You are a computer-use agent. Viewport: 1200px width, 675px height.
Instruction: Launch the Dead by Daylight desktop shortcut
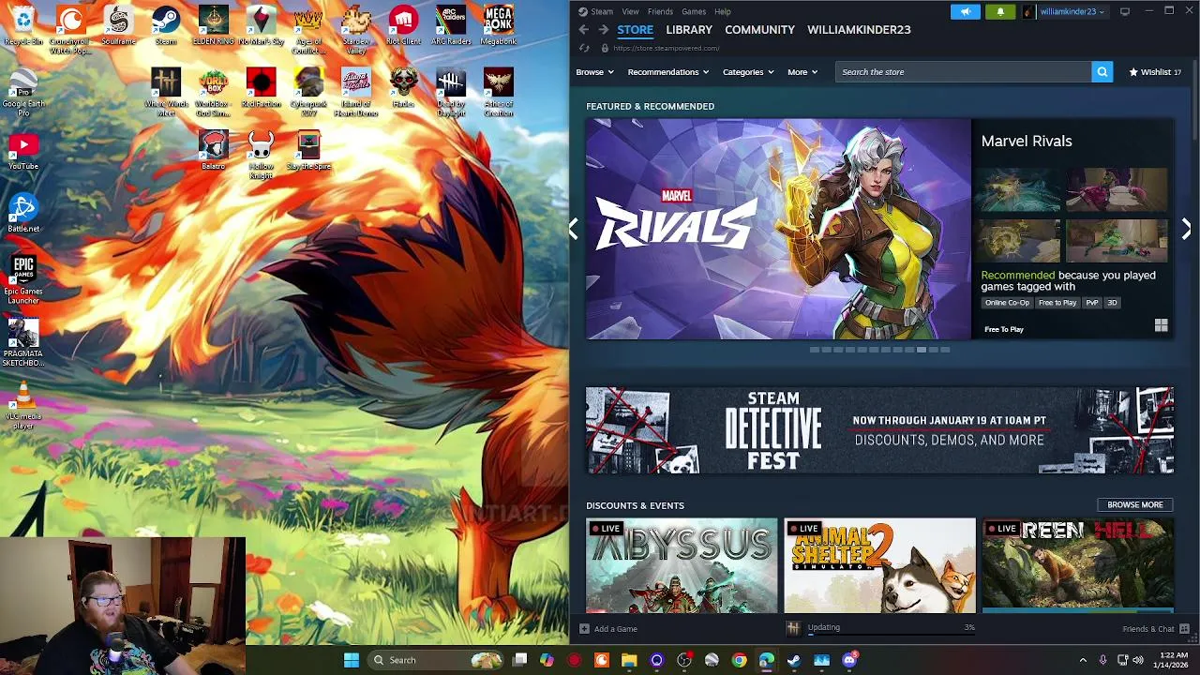tap(451, 93)
